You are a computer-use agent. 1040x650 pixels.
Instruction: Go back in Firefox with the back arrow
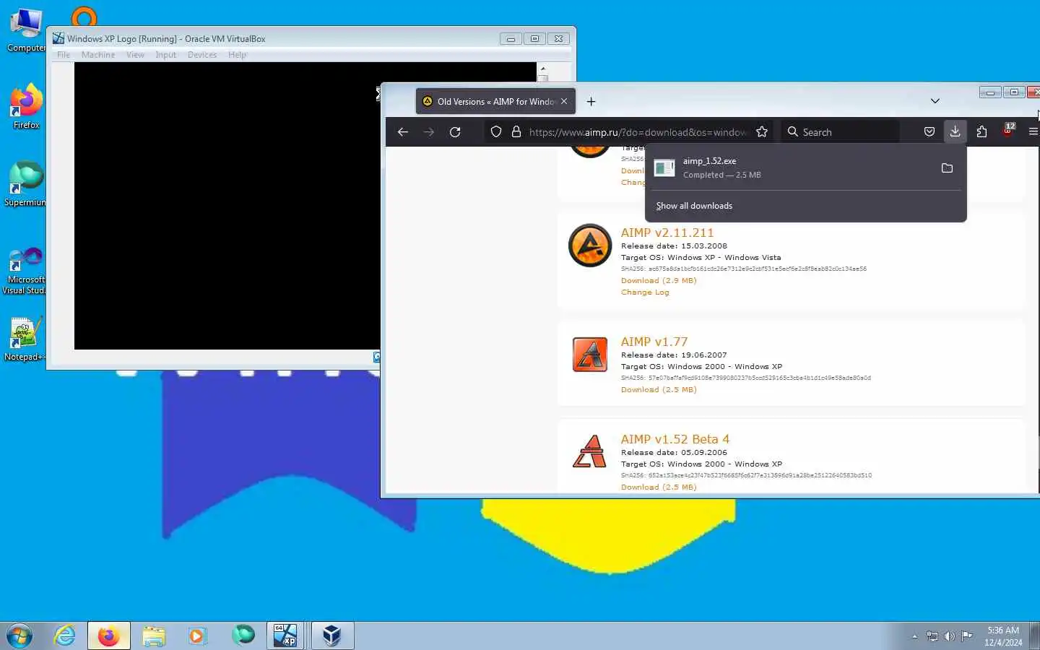click(x=403, y=132)
